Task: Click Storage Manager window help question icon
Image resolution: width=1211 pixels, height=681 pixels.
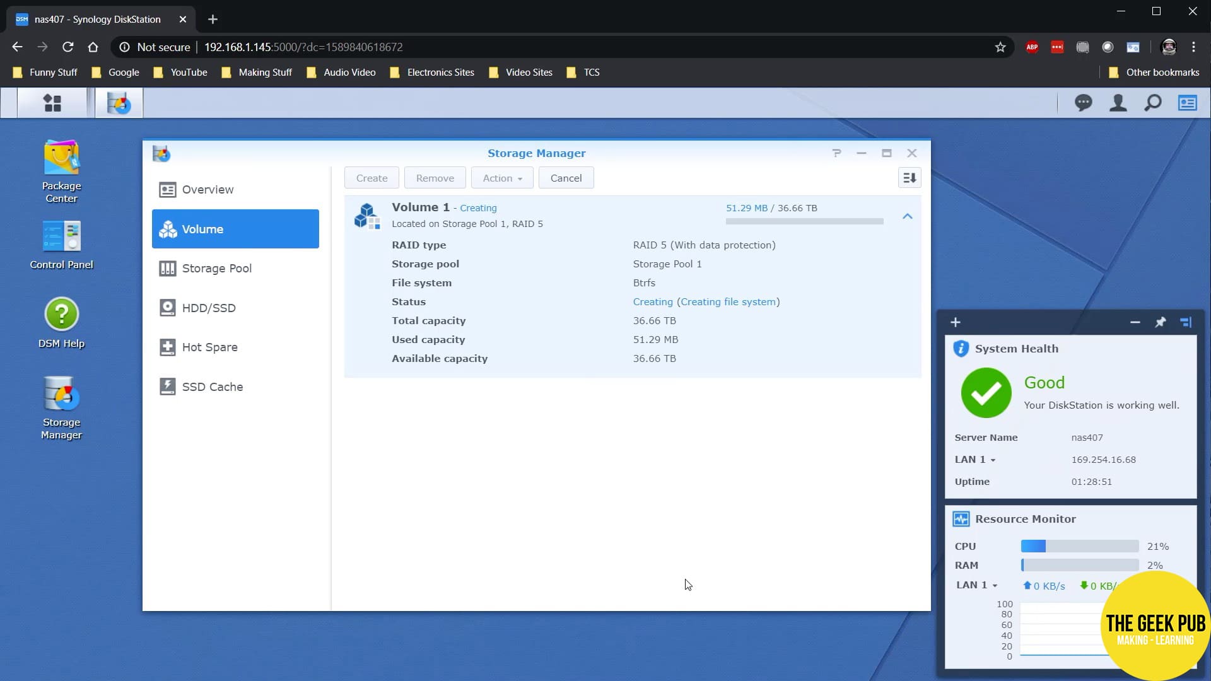Action: 836,153
